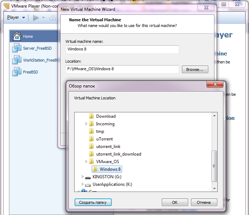Open the Player menu dropdown
The image size is (249, 215).
pos(16,17)
